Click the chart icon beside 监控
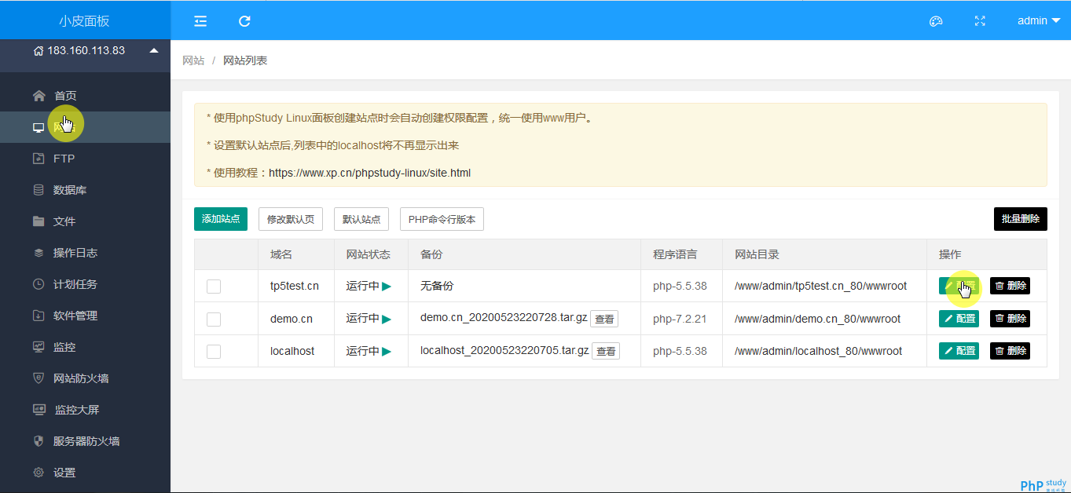Image resolution: width=1071 pixels, height=493 pixels. [x=39, y=347]
